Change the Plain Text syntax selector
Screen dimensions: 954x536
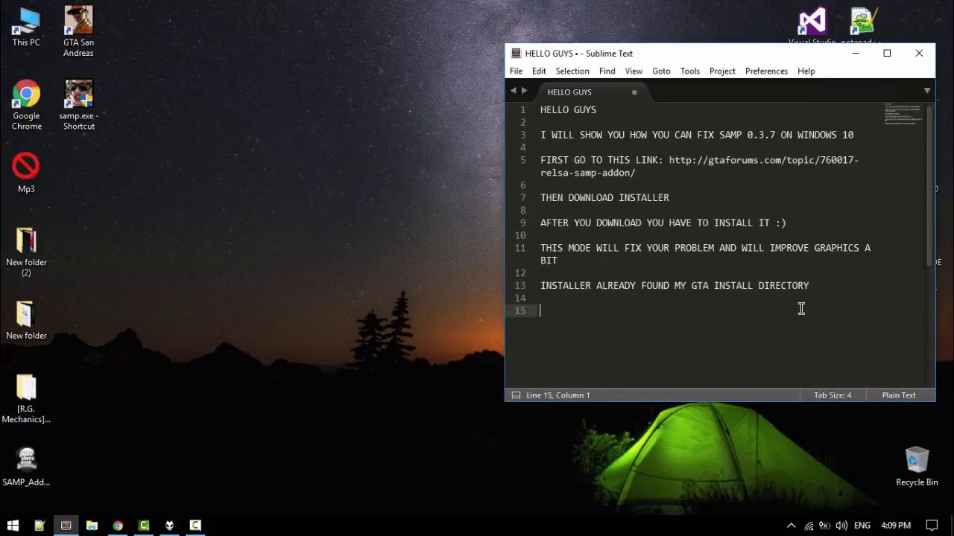pyautogui.click(x=898, y=395)
